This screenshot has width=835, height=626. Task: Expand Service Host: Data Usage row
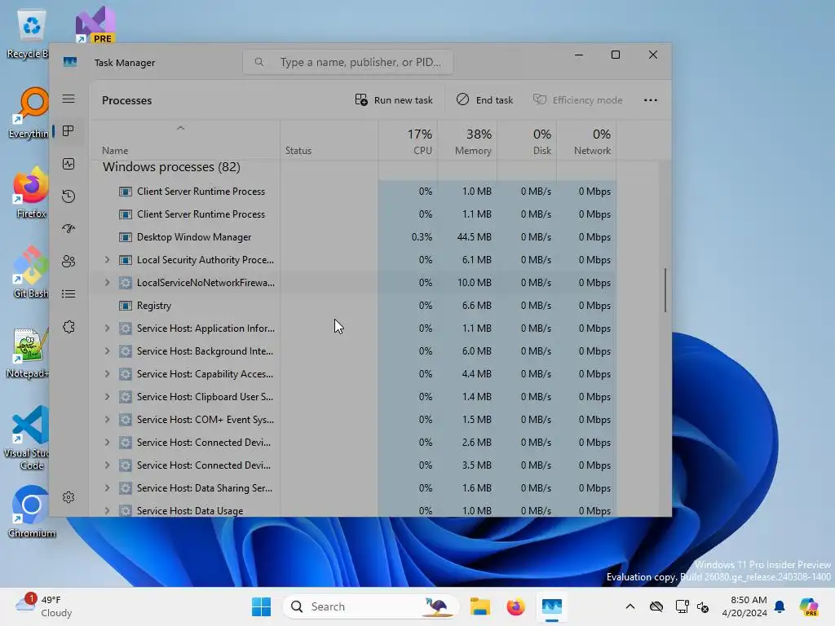(107, 511)
